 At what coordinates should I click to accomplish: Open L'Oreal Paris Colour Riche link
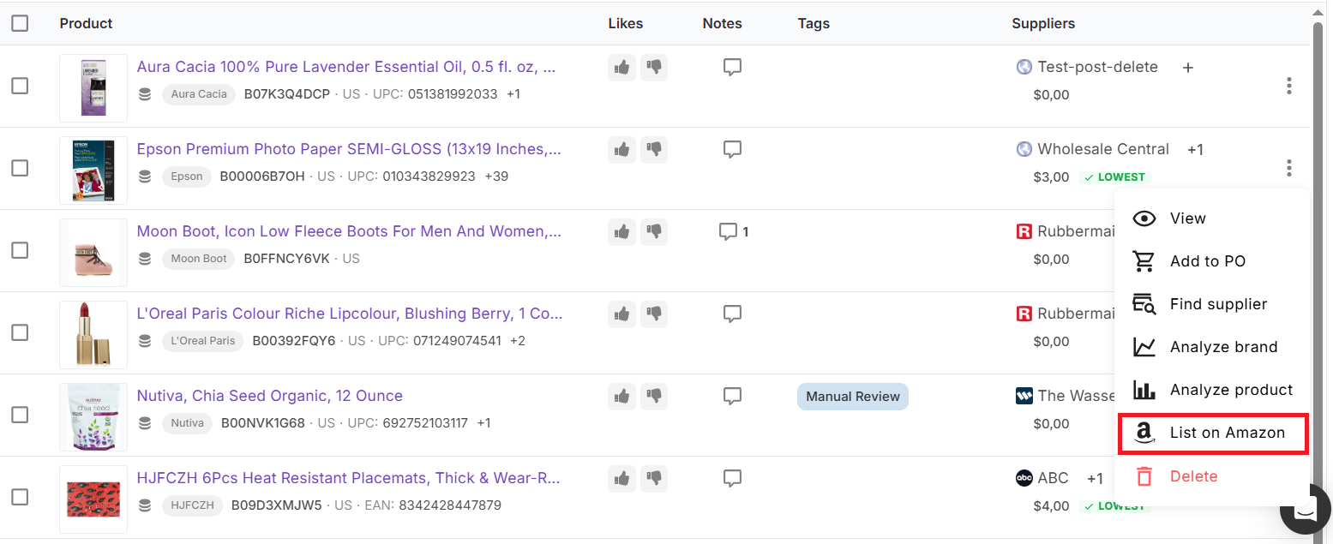(x=350, y=314)
